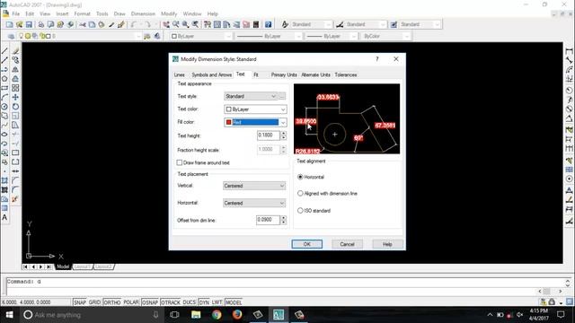This screenshot has width=575, height=323.
Task: Tick Draw frame around text checkbox
Action: [x=180, y=162]
